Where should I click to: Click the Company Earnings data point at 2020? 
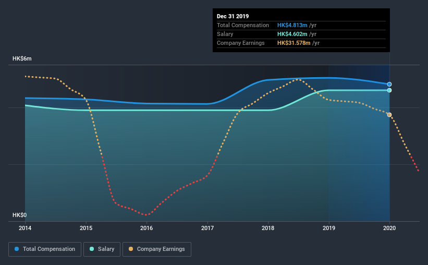pyautogui.click(x=389, y=115)
